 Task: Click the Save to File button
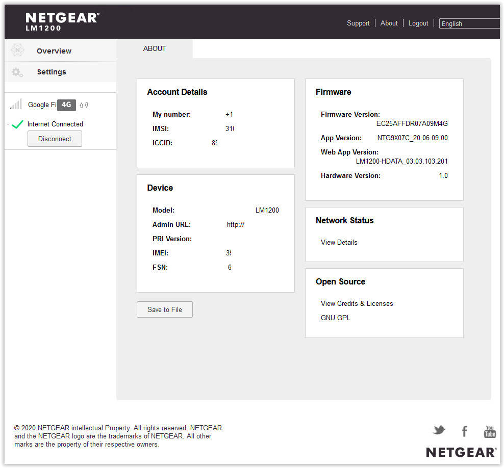(165, 309)
